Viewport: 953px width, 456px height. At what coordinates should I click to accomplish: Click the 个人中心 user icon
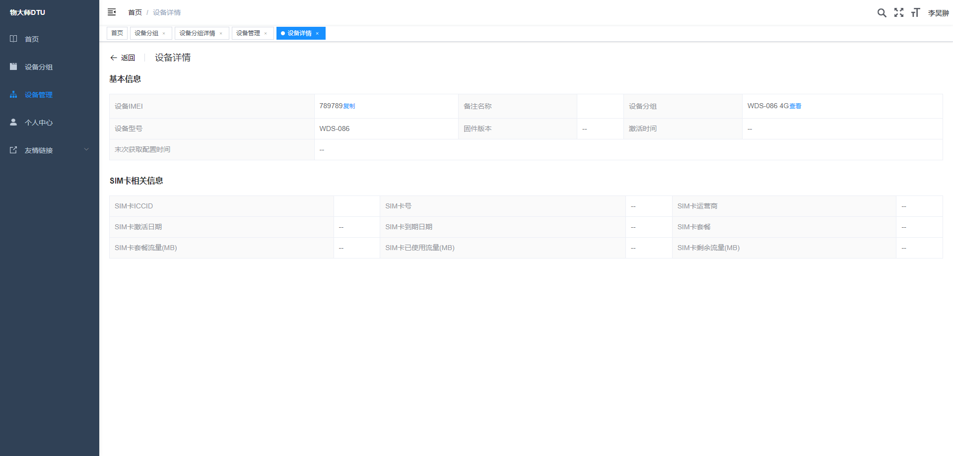13,122
